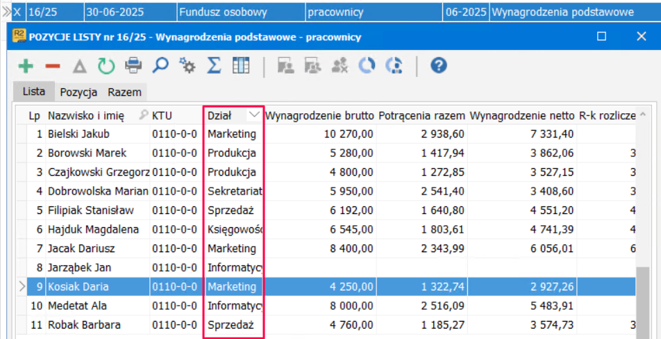This screenshot has width=661, height=339.
Task: Click date 30-06-2025 in background list
Action: click(x=131, y=13)
